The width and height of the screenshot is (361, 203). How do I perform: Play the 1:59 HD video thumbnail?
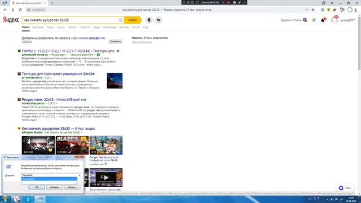click(x=106, y=178)
